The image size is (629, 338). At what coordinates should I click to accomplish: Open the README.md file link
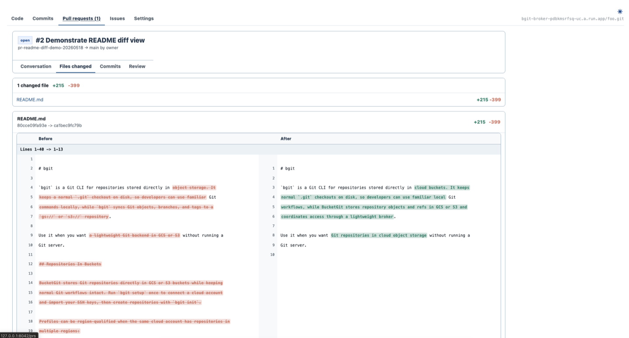pyautogui.click(x=30, y=100)
